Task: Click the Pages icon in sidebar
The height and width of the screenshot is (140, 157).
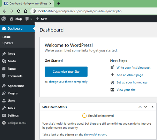Action: coord(4,69)
